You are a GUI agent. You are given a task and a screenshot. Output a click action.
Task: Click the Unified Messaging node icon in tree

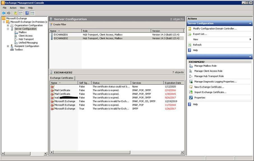tap(16, 43)
